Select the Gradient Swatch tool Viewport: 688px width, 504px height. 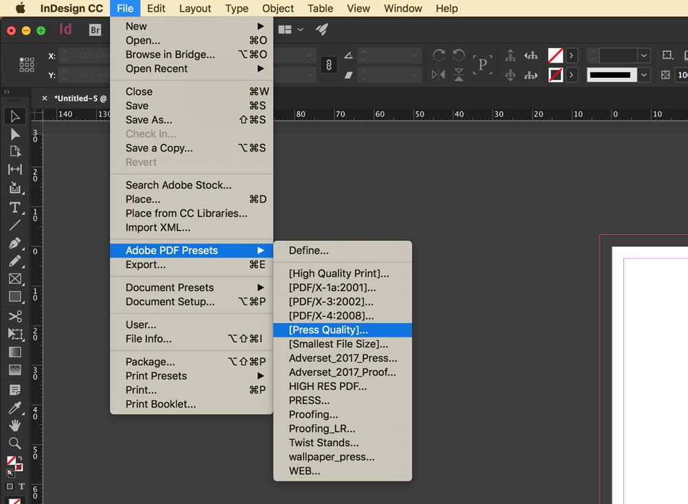click(15, 352)
